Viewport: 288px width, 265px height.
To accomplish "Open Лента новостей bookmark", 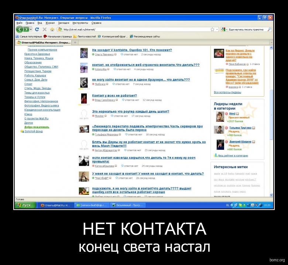I will coord(85,37).
